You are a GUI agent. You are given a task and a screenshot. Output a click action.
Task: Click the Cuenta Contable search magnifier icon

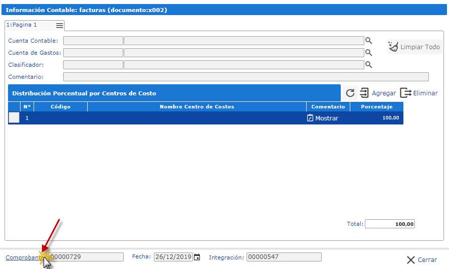pyautogui.click(x=368, y=41)
